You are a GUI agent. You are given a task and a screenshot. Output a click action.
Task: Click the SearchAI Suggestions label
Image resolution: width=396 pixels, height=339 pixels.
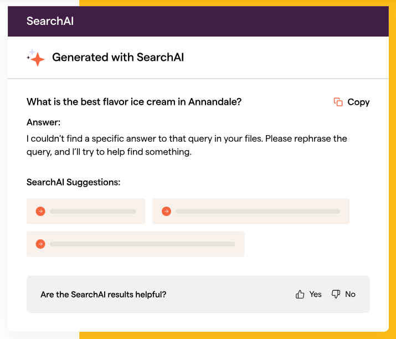click(73, 182)
